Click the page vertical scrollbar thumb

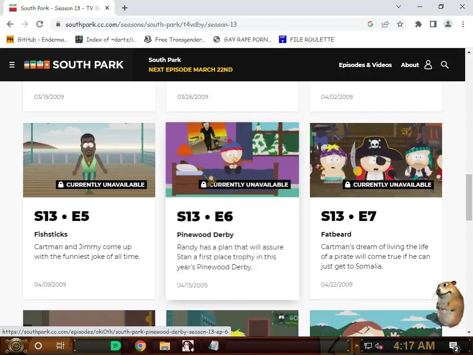[469, 197]
